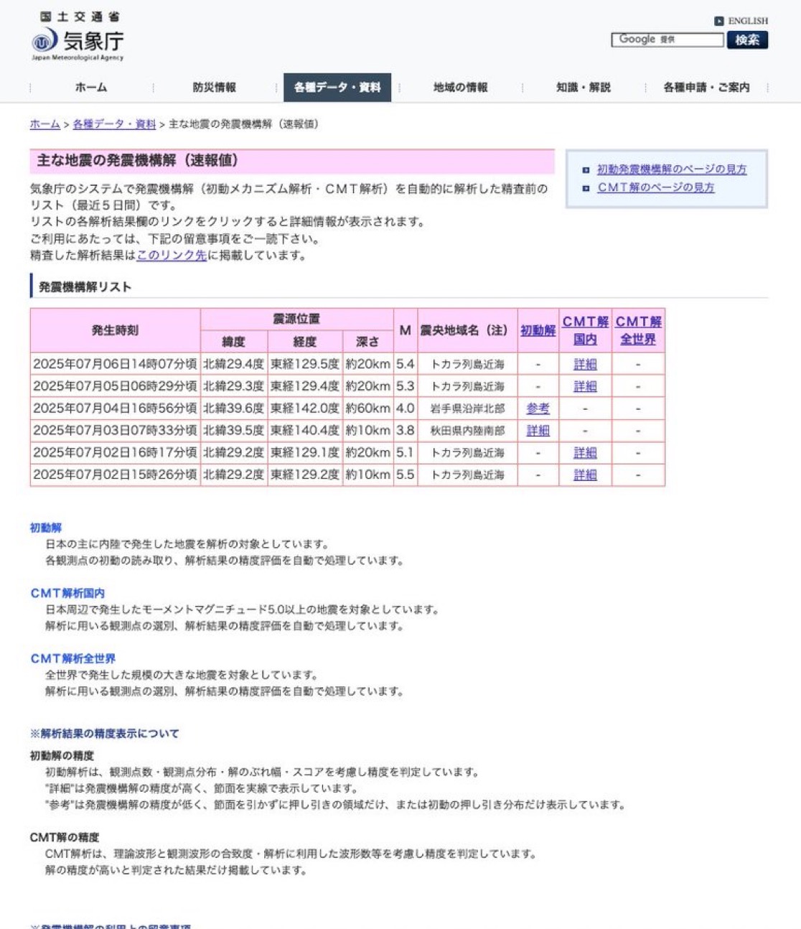This screenshot has height=929, width=801.
Task: Open 詳細 for 07月05日06時29分 earthquake
Action: pos(585,386)
